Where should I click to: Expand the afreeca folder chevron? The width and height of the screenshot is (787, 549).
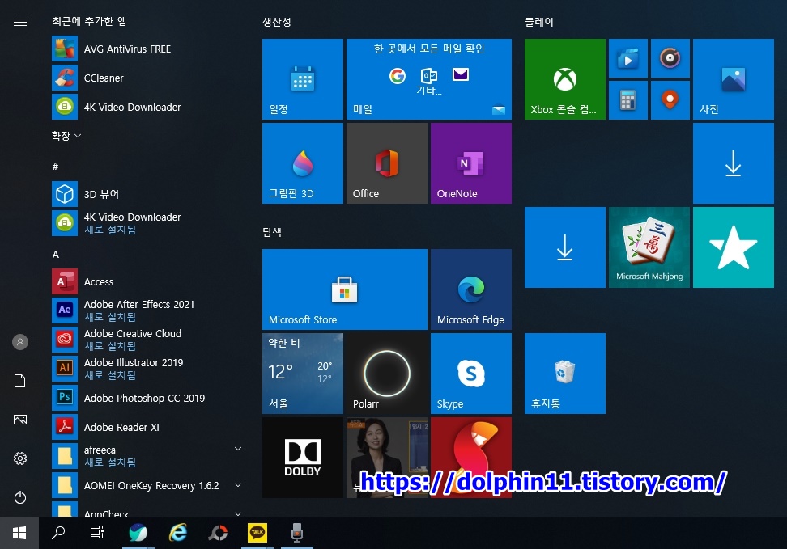238,449
